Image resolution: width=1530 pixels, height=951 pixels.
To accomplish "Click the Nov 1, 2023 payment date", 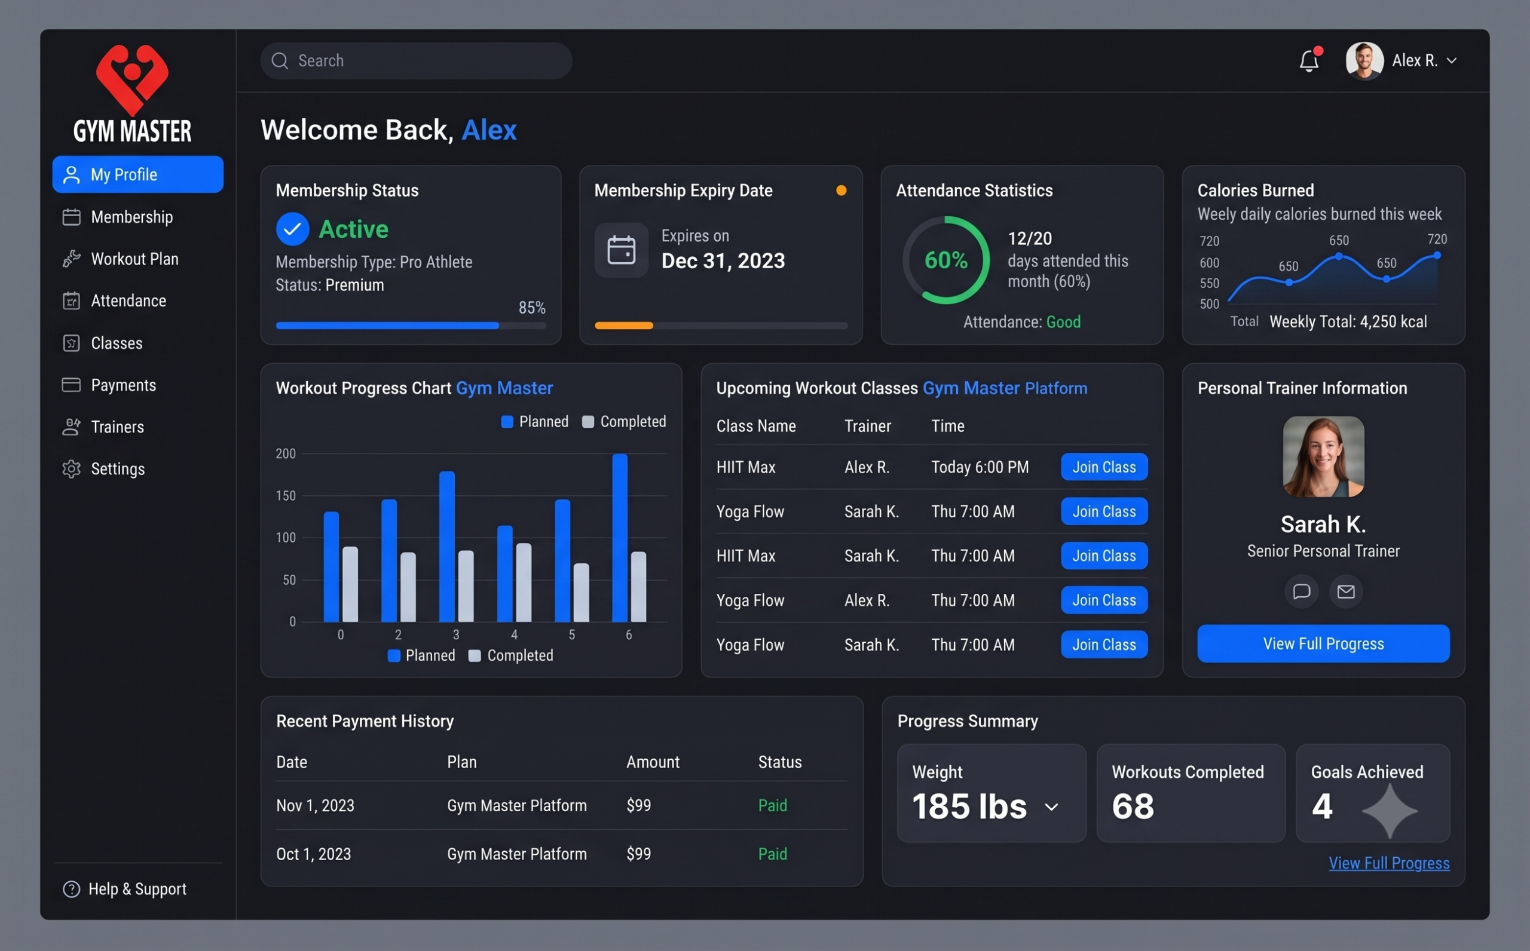I will (x=315, y=806).
